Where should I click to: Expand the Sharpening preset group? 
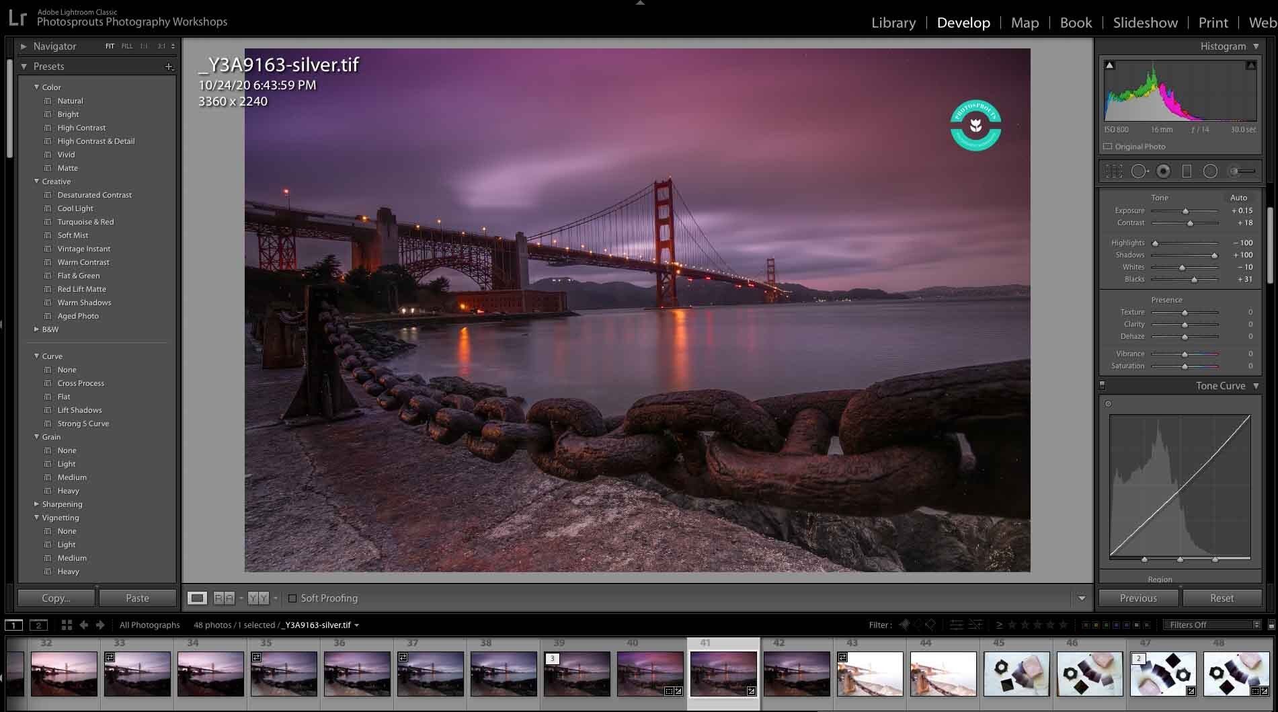click(x=36, y=504)
